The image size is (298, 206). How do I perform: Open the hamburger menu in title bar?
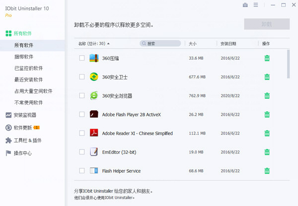pyautogui.click(x=256, y=5)
